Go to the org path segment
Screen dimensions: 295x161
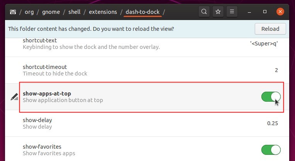click(x=29, y=12)
